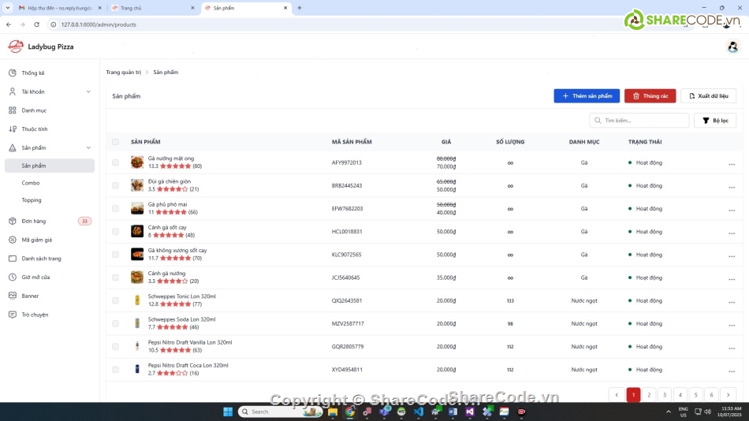This screenshot has width=749, height=421.
Task: Open actions menu for Gà nướng mật ong
Action: 732,164
